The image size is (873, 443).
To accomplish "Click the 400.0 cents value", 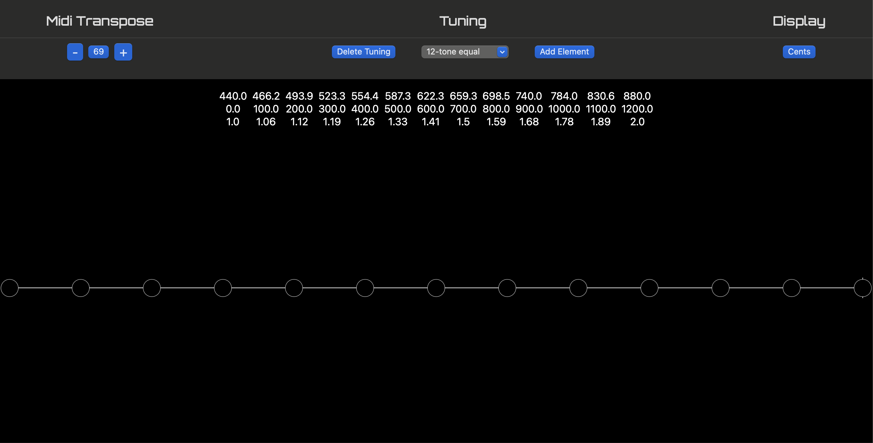I will tap(365, 109).
